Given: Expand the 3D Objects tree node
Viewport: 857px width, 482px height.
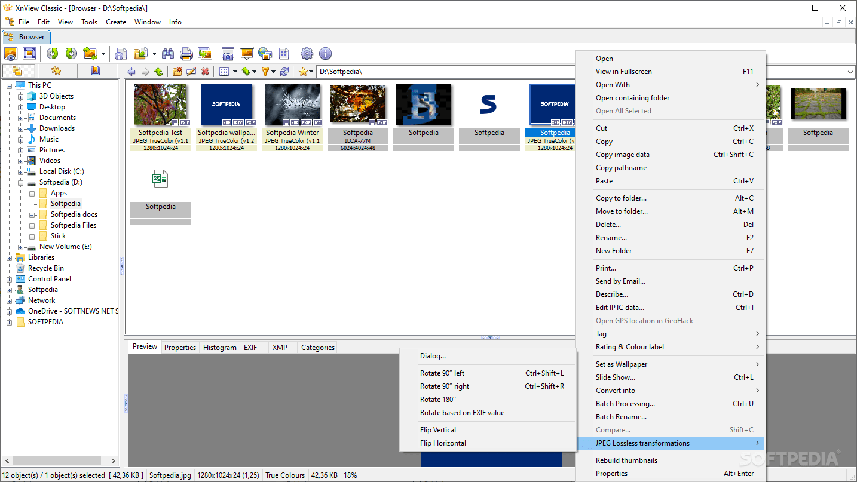Looking at the screenshot, I should point(21,96).
